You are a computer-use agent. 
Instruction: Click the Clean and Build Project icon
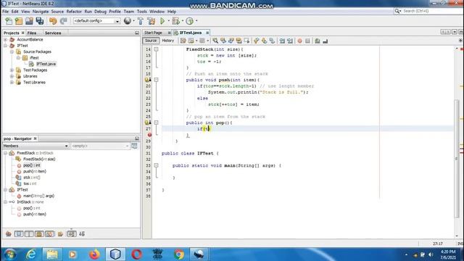pyautogui.click(x=152, y=21)
